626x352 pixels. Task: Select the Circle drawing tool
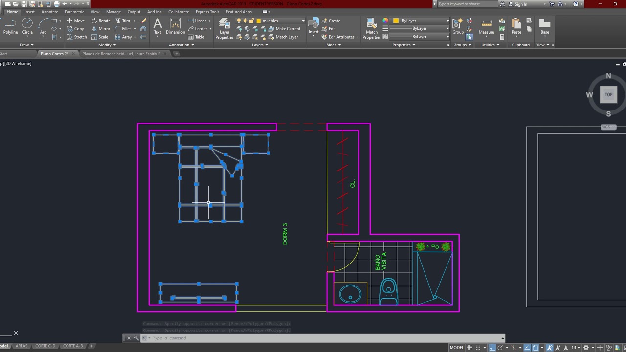(27, 26)
